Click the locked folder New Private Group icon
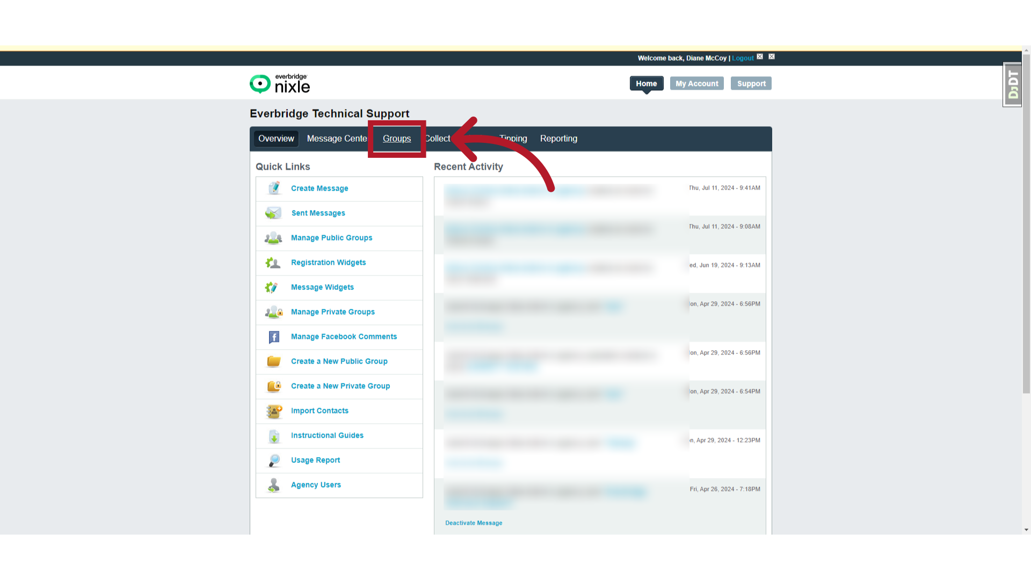 274,386
